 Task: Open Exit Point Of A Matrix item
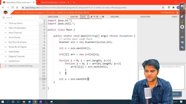click(x=17, y=42)
